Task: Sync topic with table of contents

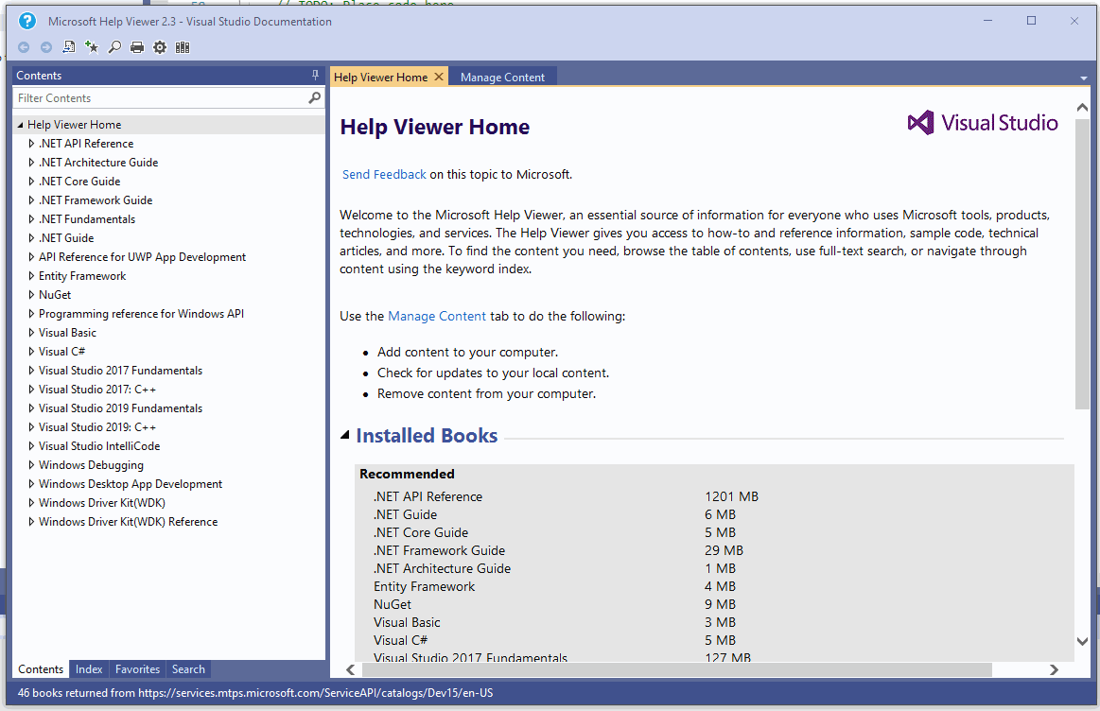Action: (68, 46)
